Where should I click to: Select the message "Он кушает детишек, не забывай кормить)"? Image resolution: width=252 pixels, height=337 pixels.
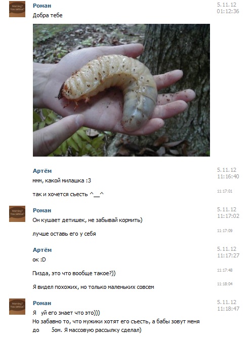click(x=88, y=220)
